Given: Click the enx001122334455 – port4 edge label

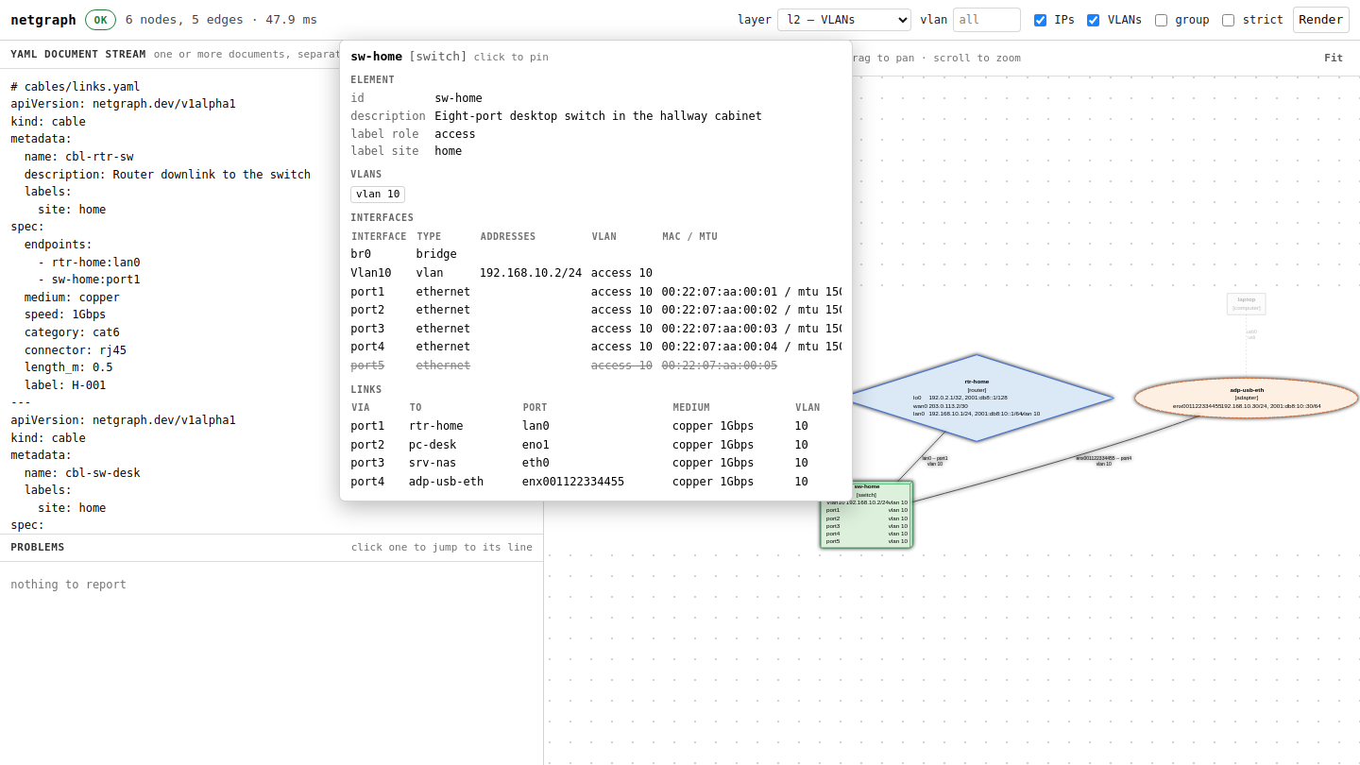Looking at the screenshot, I should pos(1103,461).
